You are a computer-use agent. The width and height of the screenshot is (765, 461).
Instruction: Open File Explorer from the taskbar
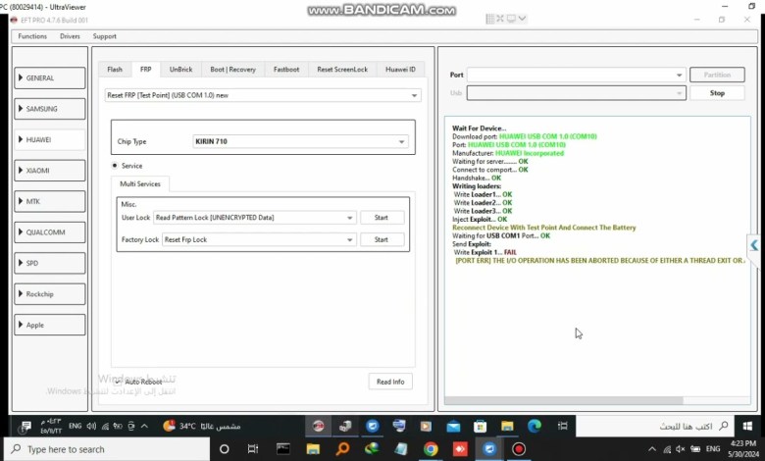313,449
